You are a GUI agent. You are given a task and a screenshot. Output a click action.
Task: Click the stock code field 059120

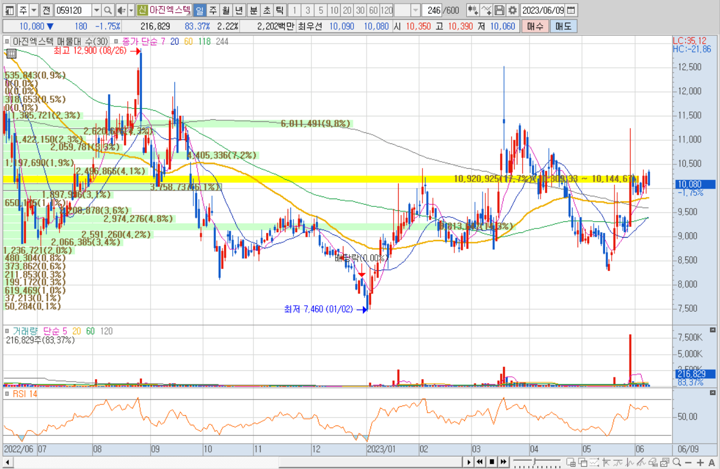tap(73, 10)
